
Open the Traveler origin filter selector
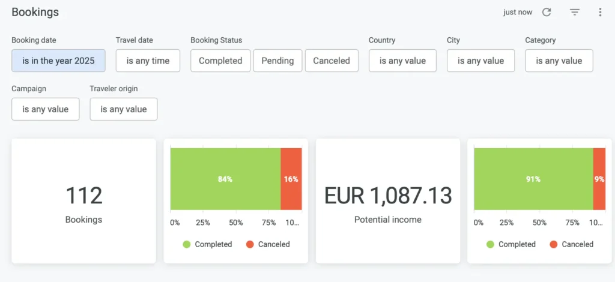(x=123, y=109)
